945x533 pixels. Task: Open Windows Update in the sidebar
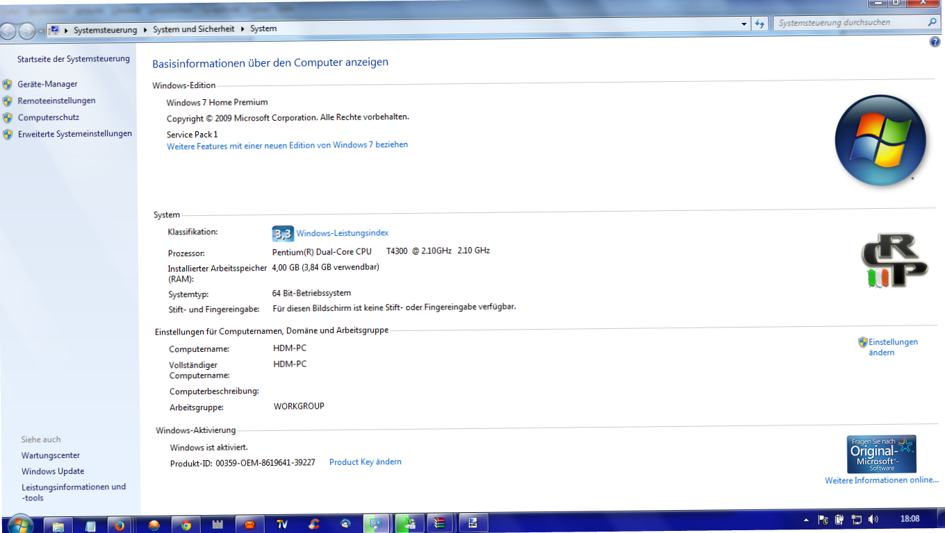tap(53, 471)
